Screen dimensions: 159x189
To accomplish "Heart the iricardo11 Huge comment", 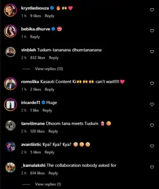I will tap(152, 104).
